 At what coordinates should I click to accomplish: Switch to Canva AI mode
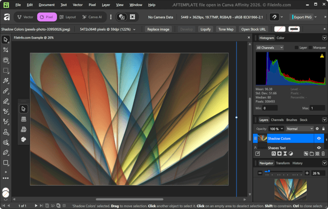click(x=92, y=17)
